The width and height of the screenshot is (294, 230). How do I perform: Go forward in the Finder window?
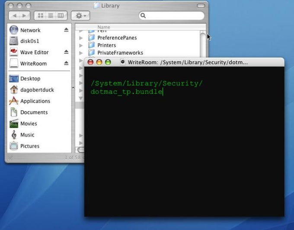(x=25, y=16)
